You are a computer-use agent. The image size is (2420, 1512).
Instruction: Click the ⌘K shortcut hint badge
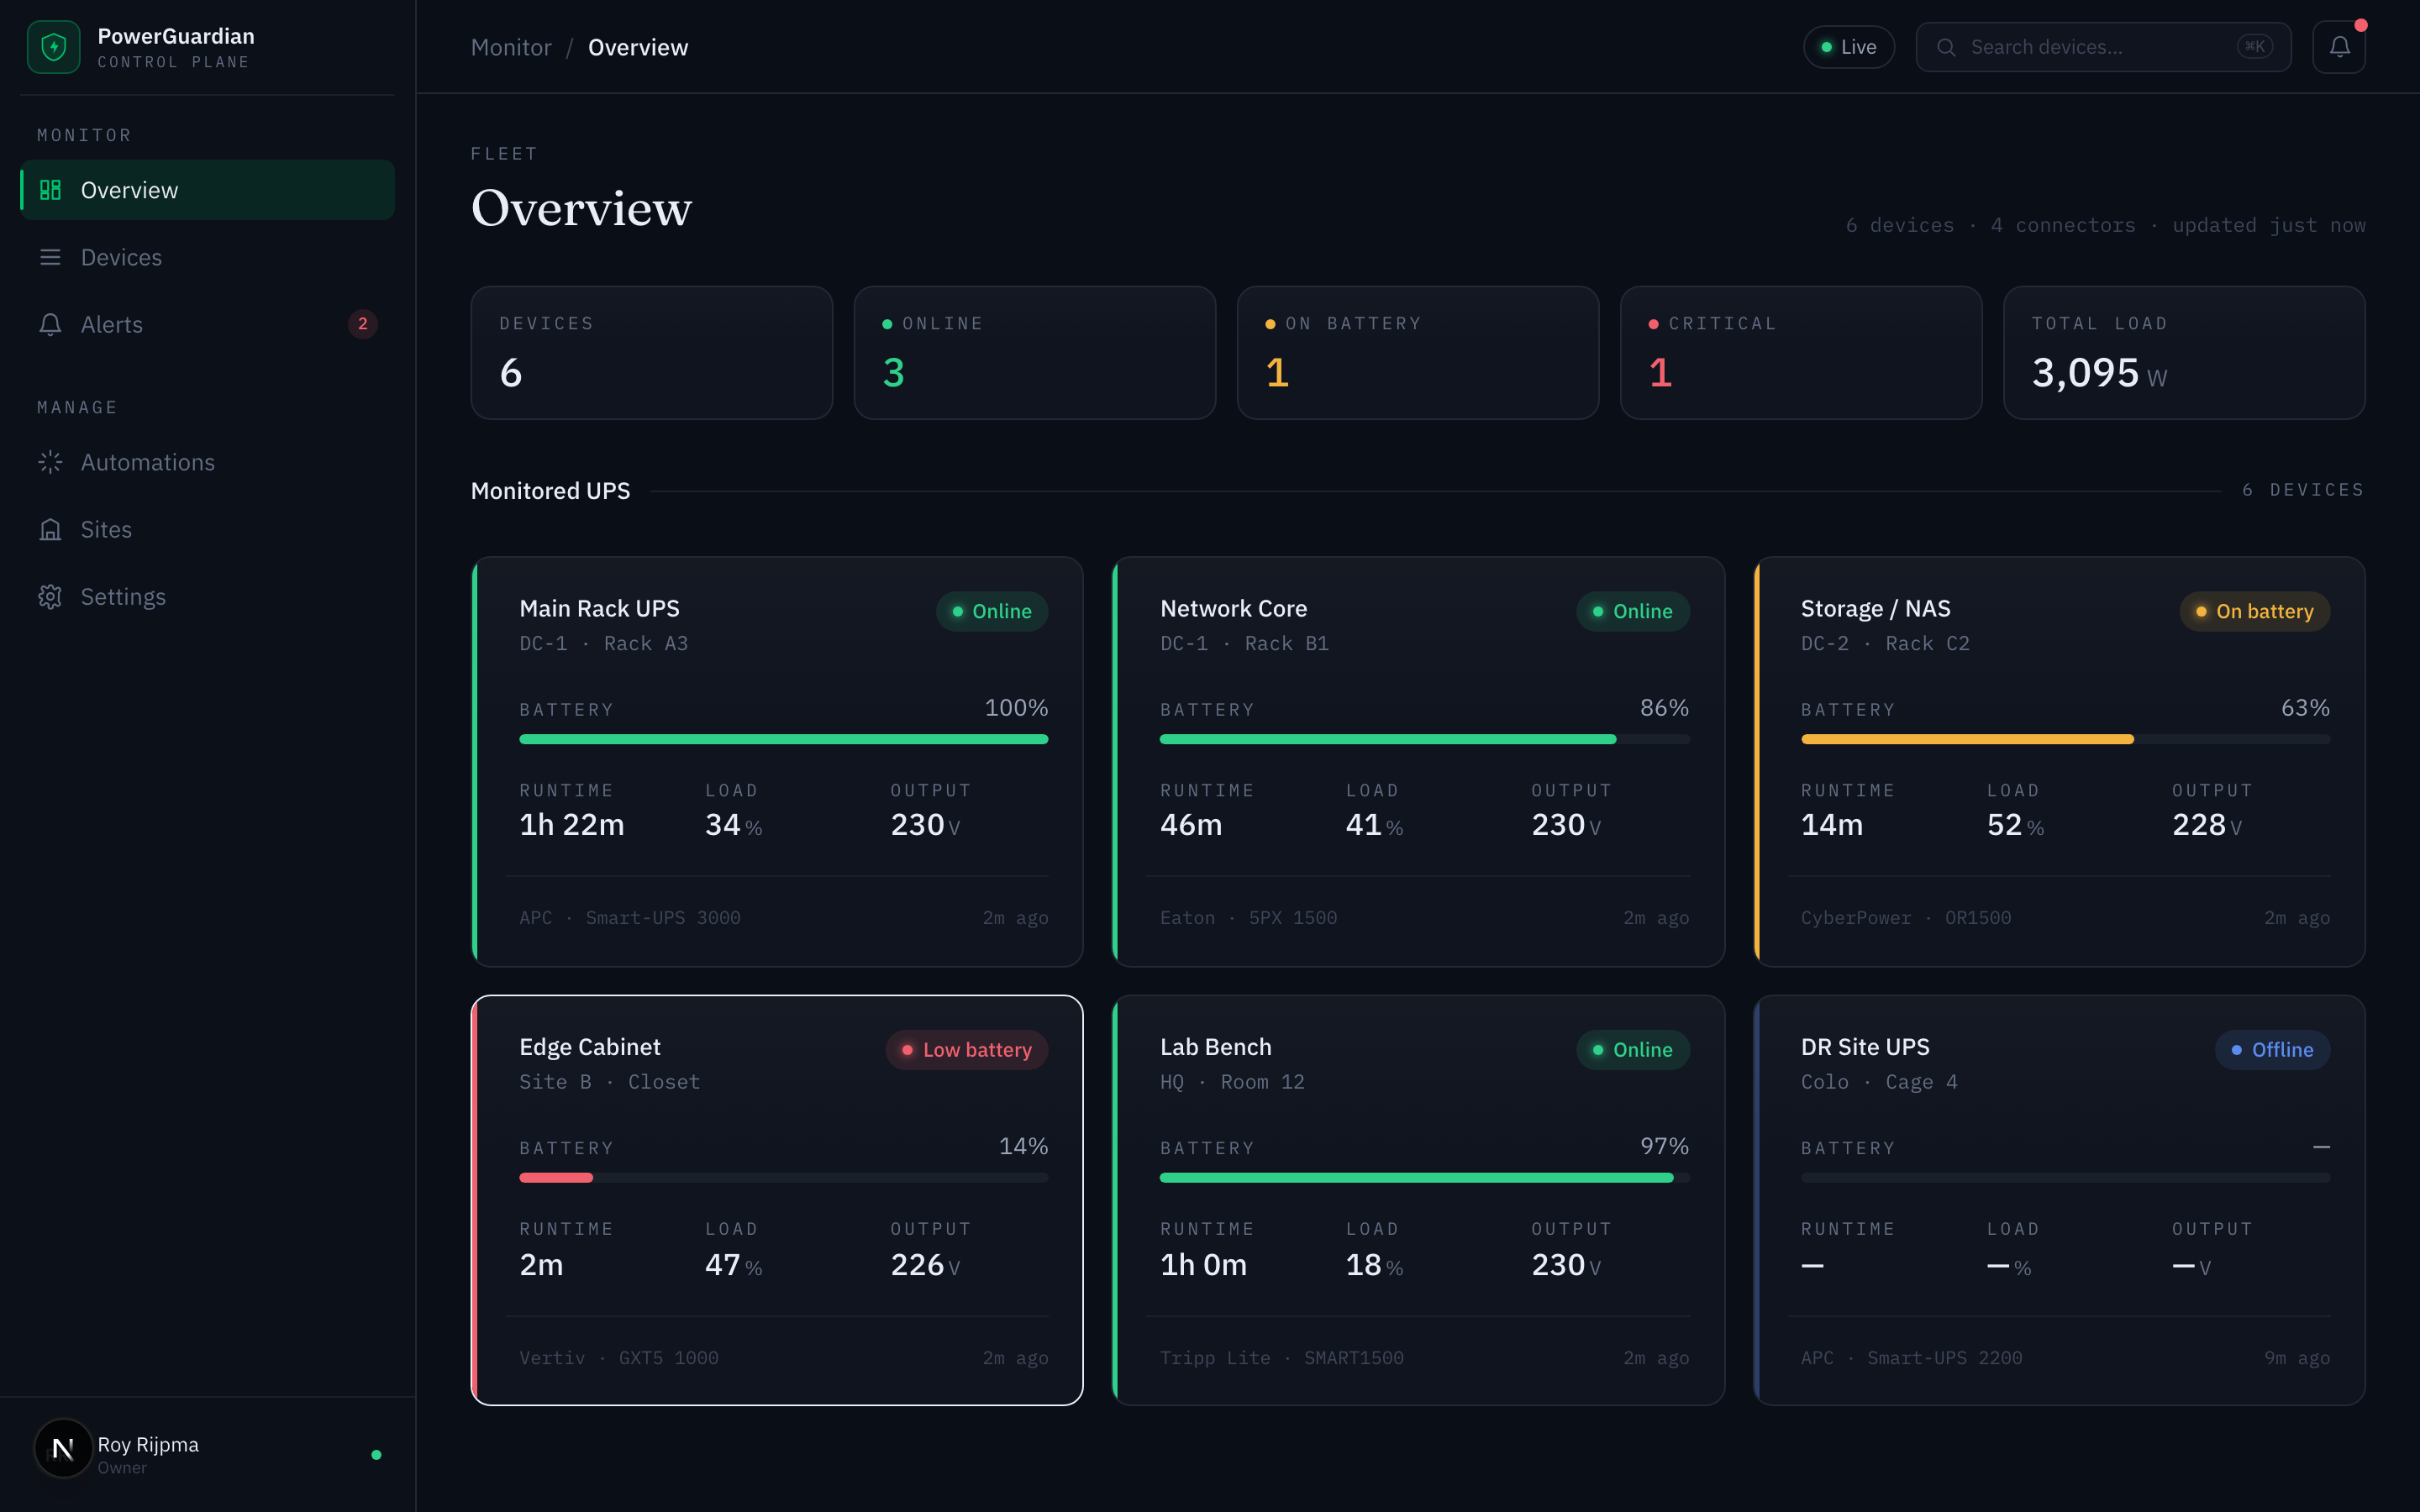2255,46
